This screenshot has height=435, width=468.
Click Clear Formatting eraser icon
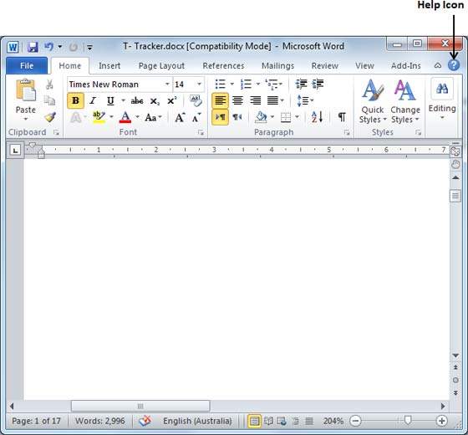[196, 100]
